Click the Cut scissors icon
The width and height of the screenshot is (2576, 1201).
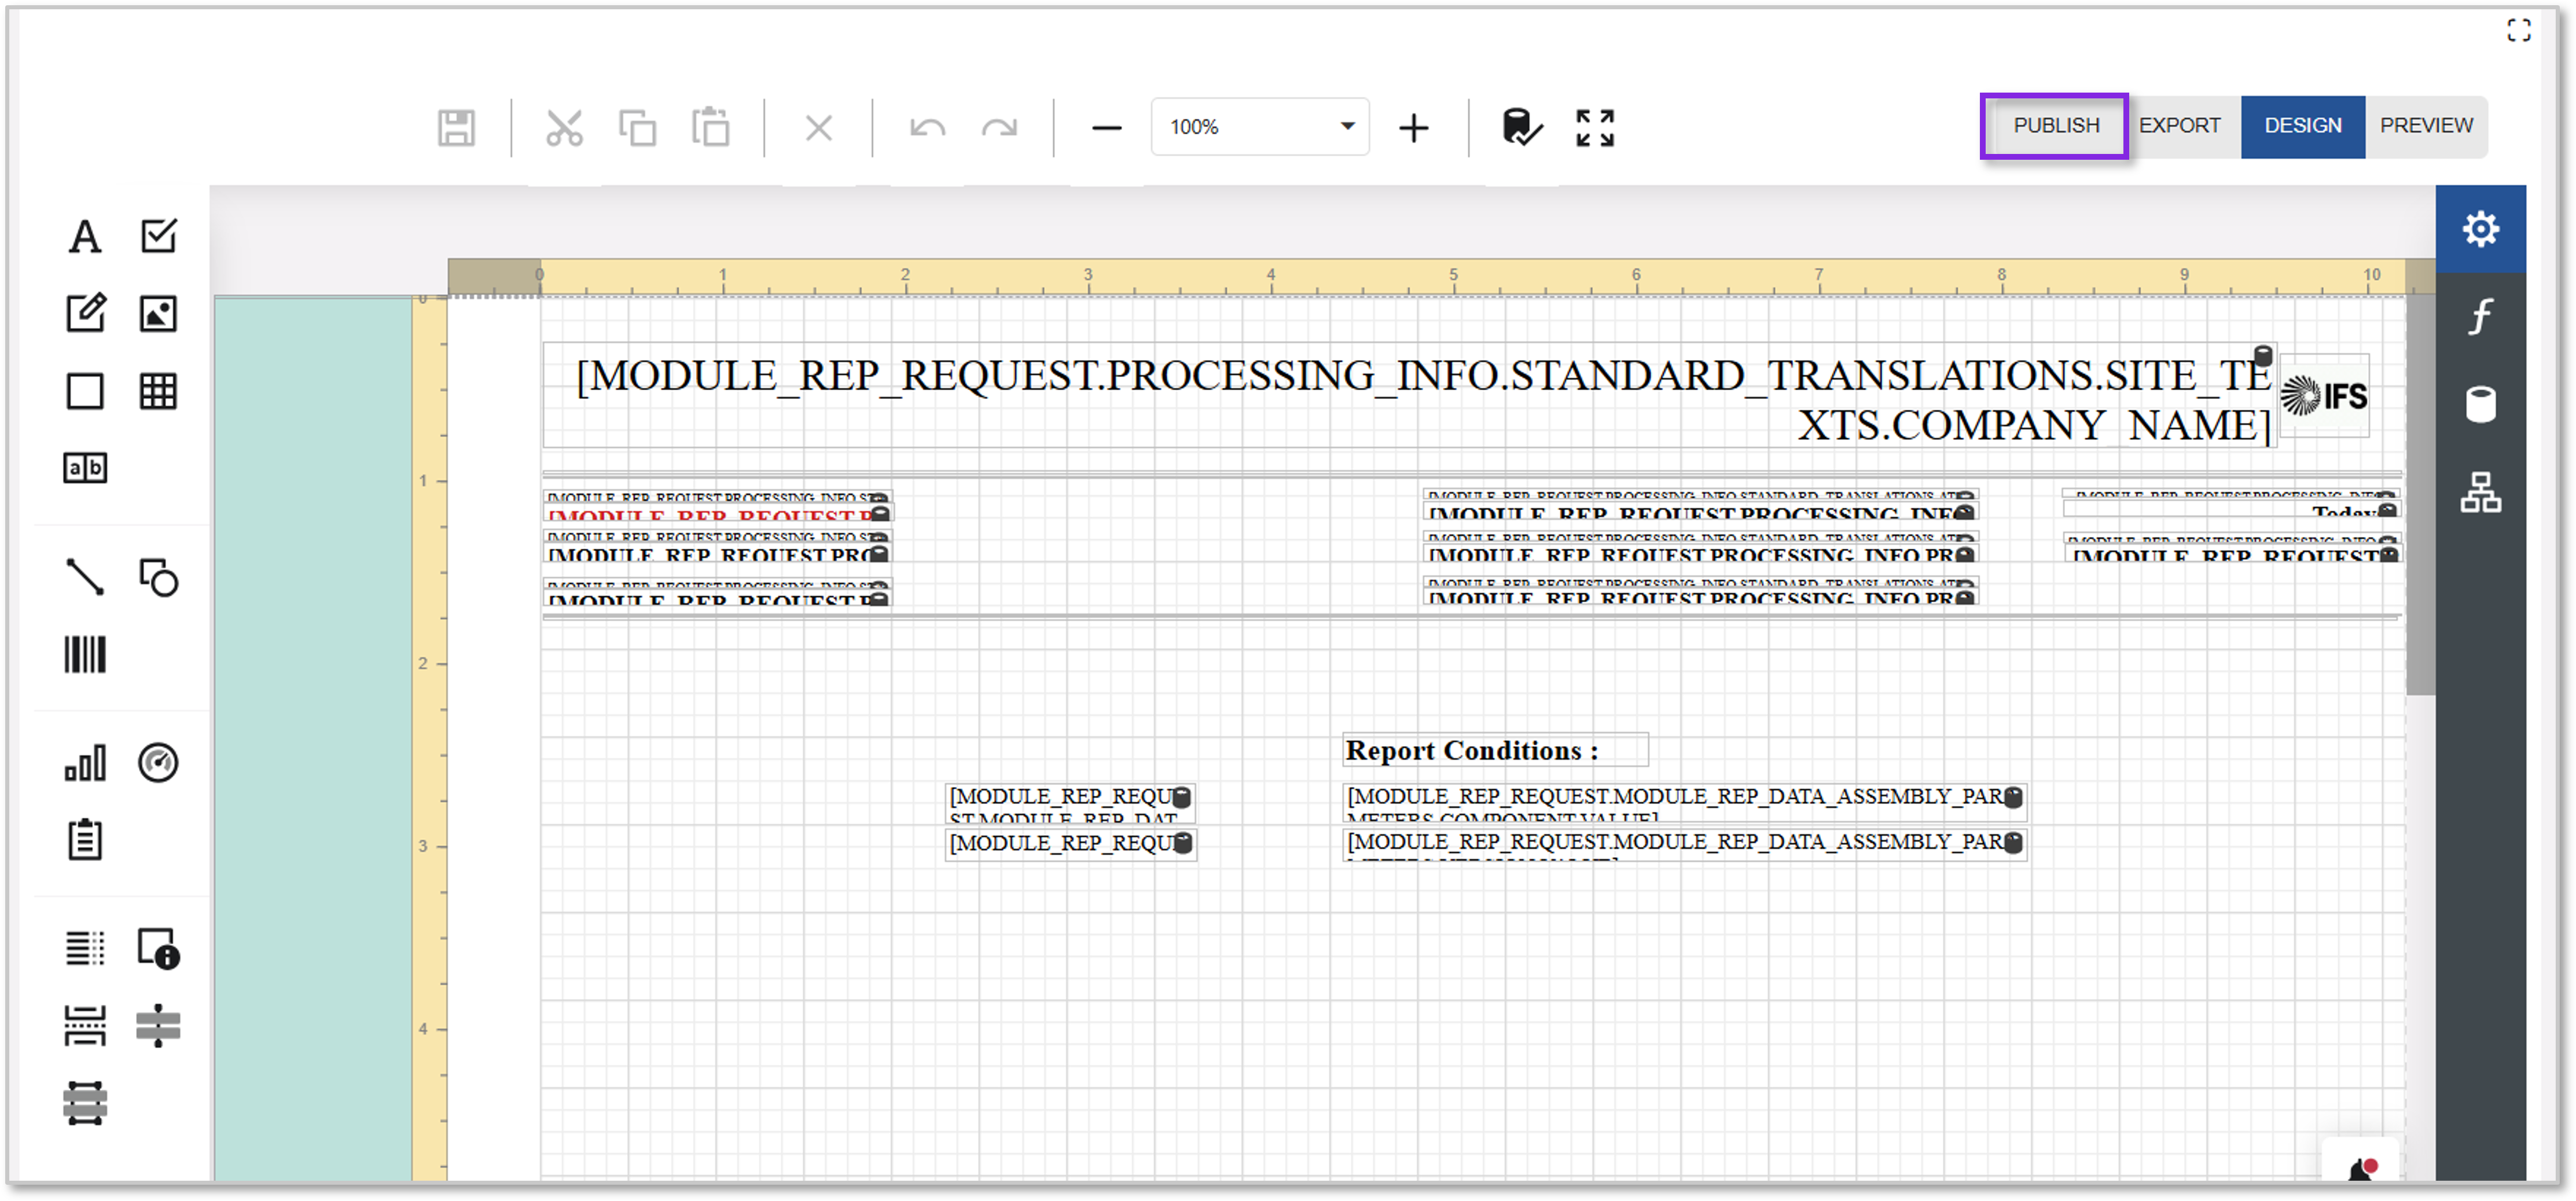[564, 128]
